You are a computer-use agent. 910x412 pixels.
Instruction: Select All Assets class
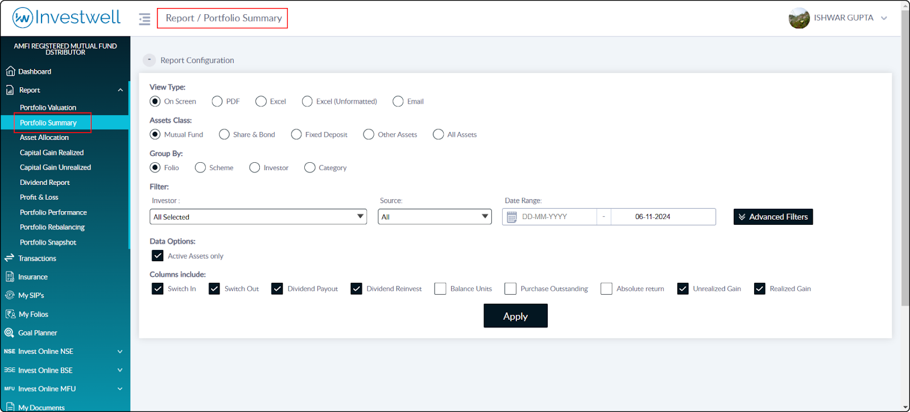click(439, 134)
